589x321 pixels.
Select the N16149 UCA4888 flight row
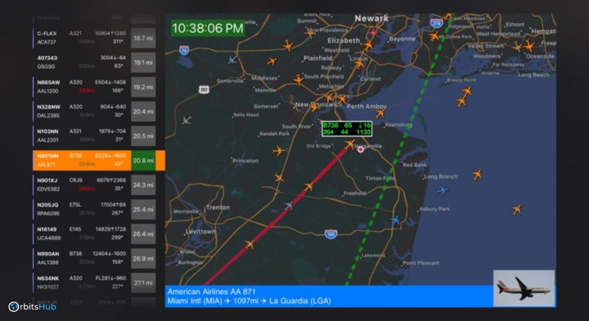(94, 234)
